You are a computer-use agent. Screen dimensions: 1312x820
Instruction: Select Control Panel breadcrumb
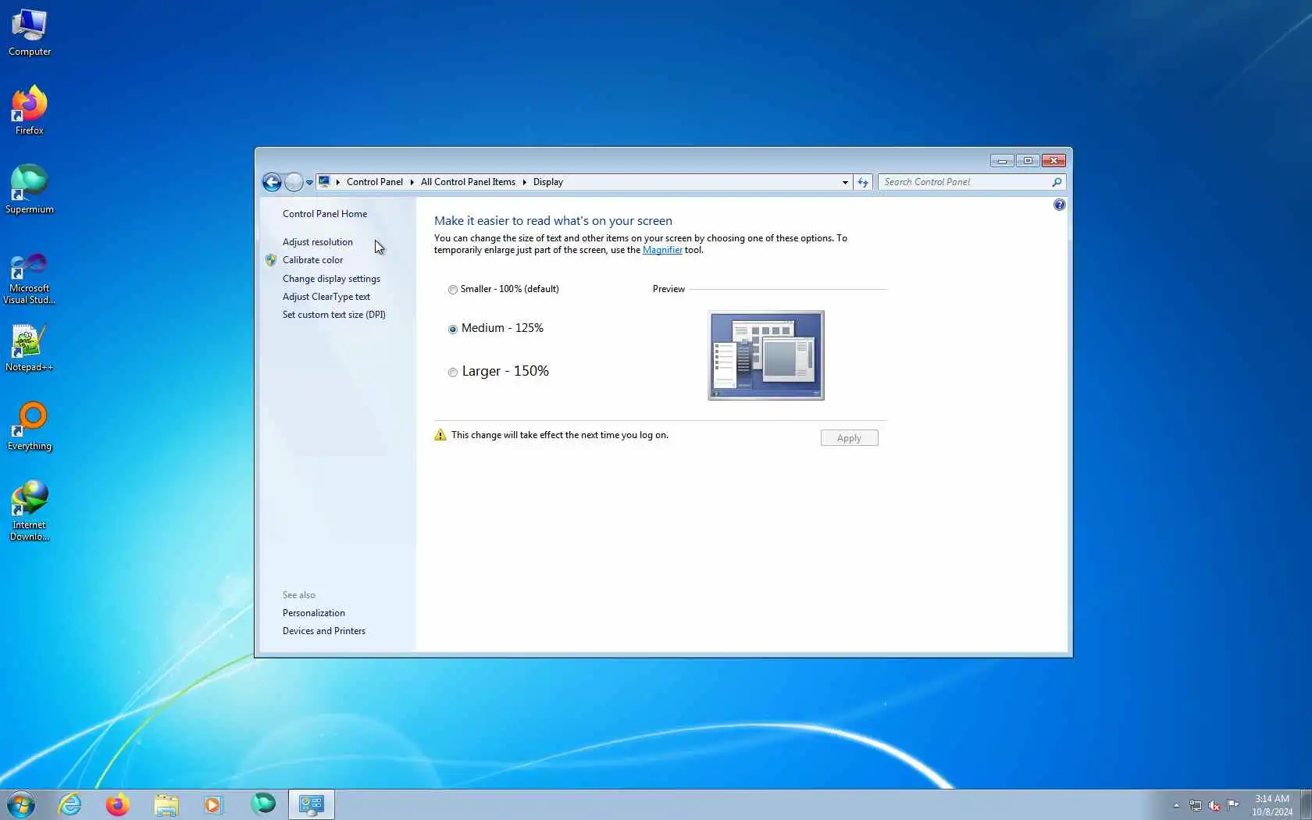(x=375, y=182)
